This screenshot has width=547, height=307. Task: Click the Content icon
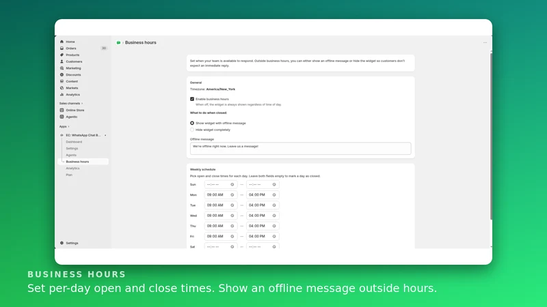pyautogui.click(x=62, y=81)
